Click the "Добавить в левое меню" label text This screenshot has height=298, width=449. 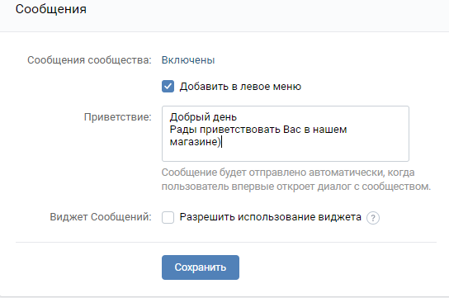click(240, 87)
